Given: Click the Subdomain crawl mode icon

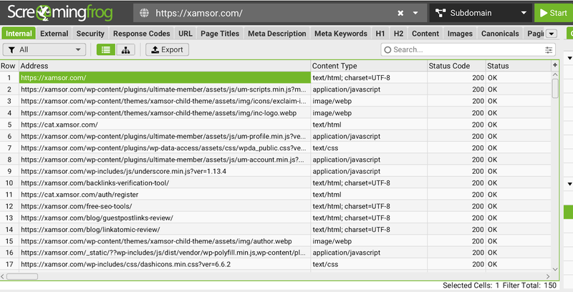Looking at the screenshot, I should 438,13.
